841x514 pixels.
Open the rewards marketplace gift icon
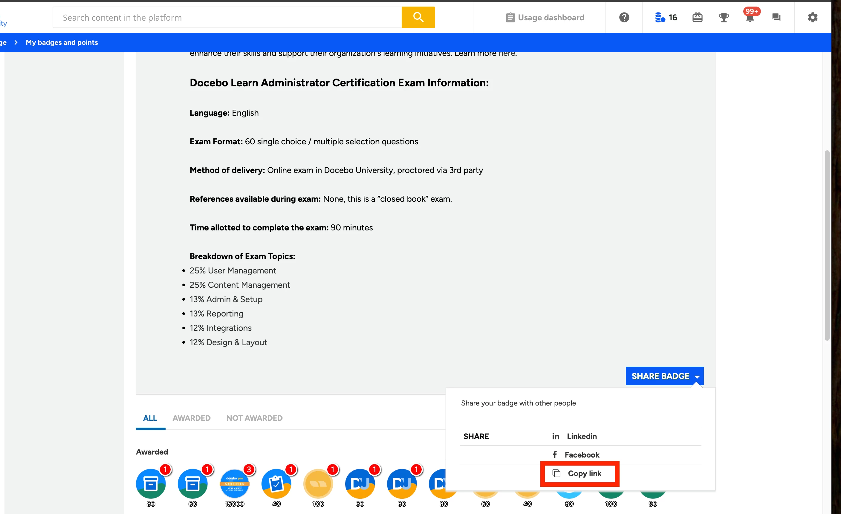[x=697, y=17]
